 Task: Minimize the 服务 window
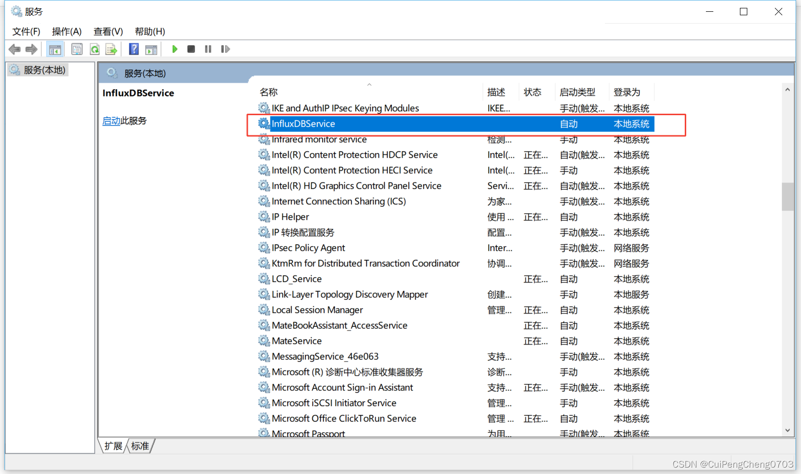[x=709, y=11]
